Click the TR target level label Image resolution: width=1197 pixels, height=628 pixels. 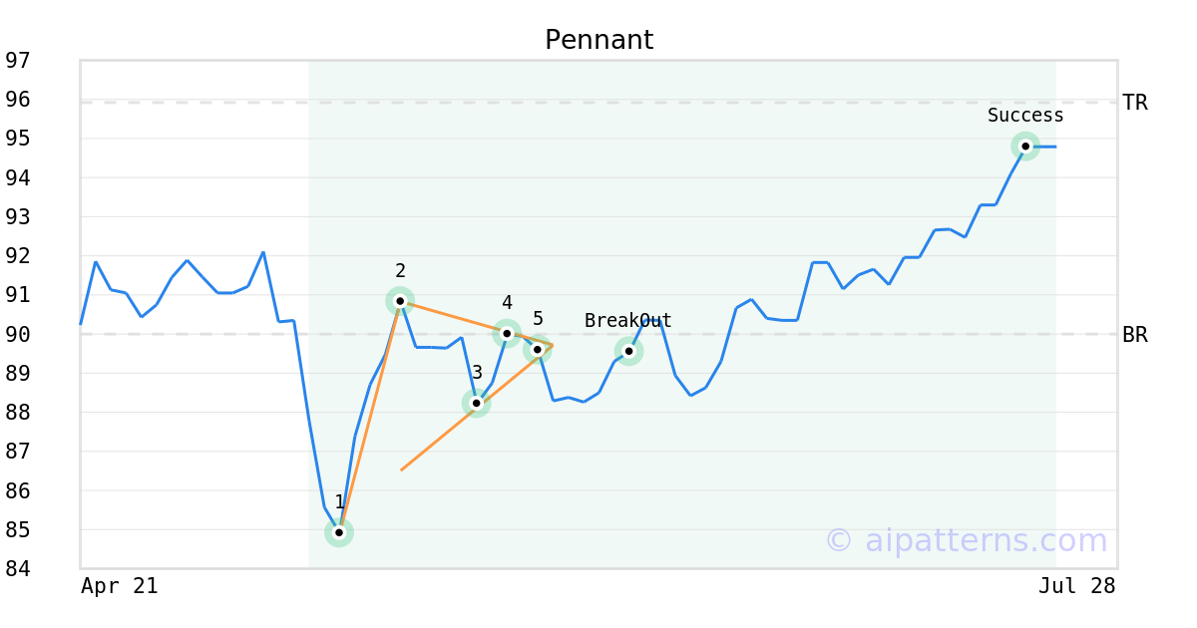click(x=1135, y=102)
